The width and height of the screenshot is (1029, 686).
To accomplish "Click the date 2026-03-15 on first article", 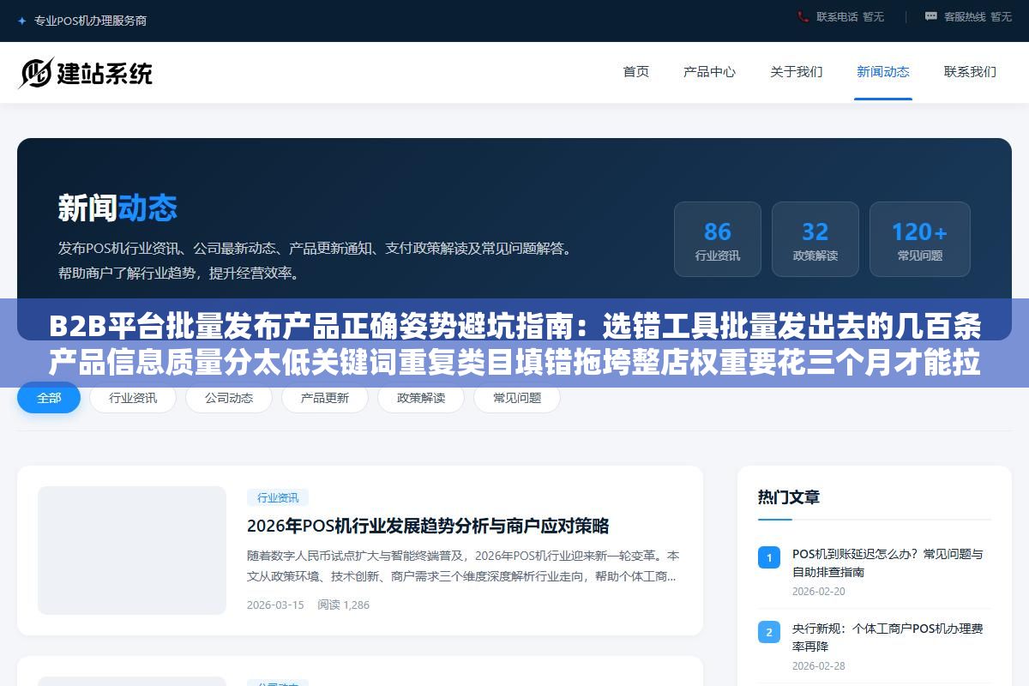I will point(275,605).
